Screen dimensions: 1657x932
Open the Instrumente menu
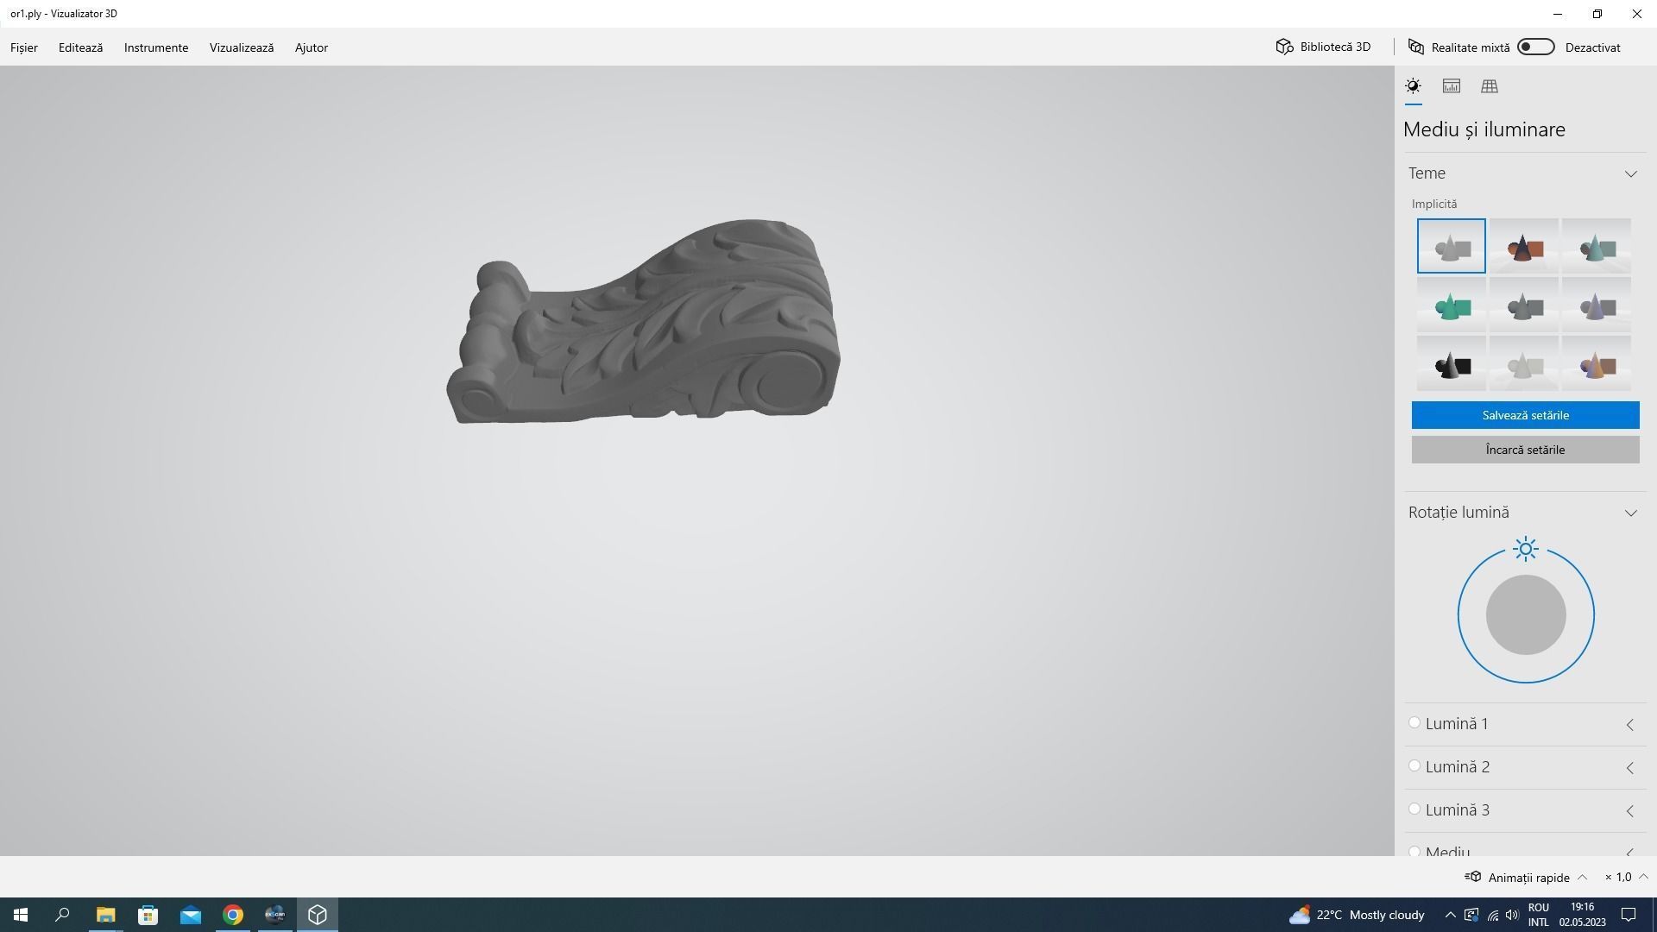pos(156,47)
